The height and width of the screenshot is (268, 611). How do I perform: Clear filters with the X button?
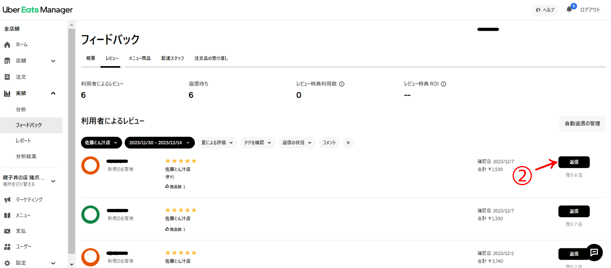click(348, 143)
